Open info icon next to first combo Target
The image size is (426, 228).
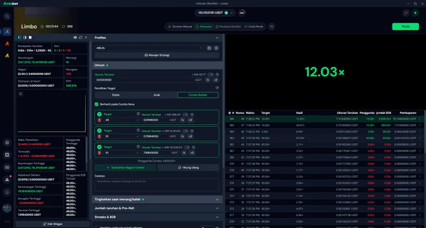click(x=138, y=114)
